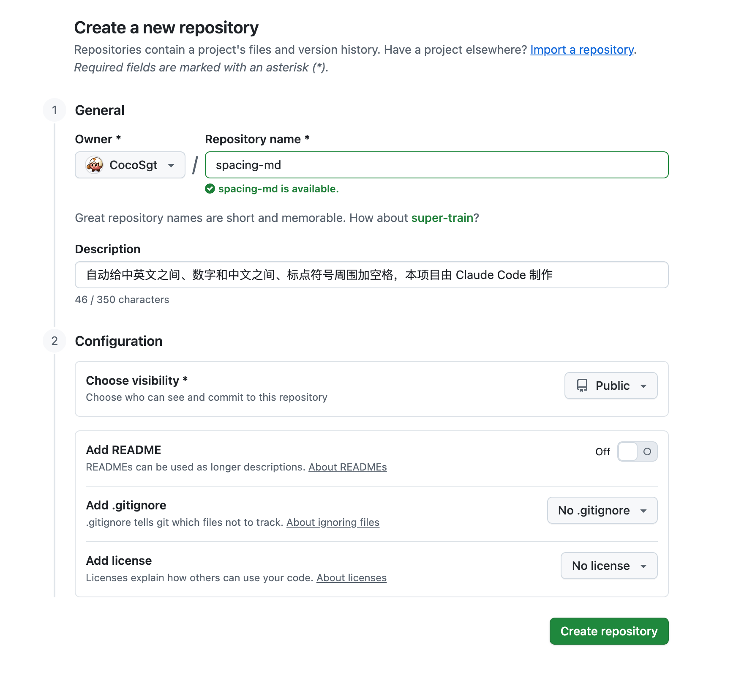Viewport: 736px width, 673px height.
Task: Click the green availability checkmark icon
Action: coord(210,189)
